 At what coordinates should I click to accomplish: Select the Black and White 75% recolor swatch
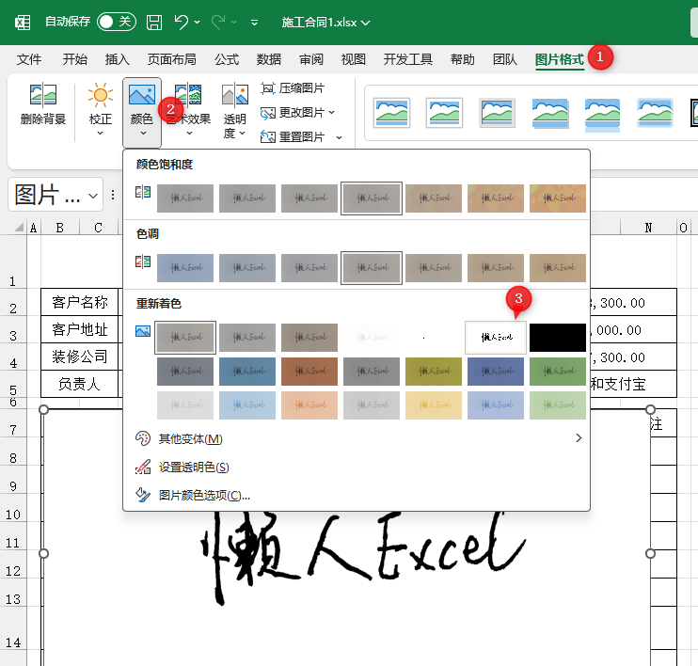pyautogui.click(x=496, y=338)
